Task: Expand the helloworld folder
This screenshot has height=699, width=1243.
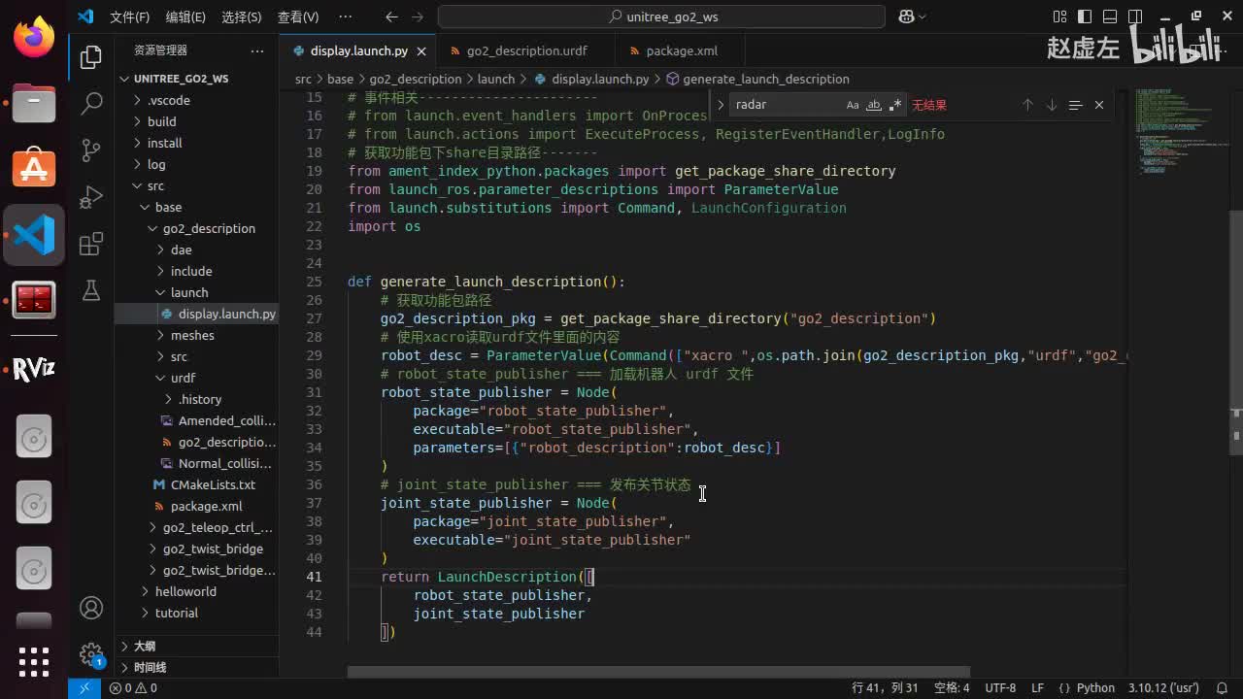Action: pyautogui.click(x=185, y=591)
